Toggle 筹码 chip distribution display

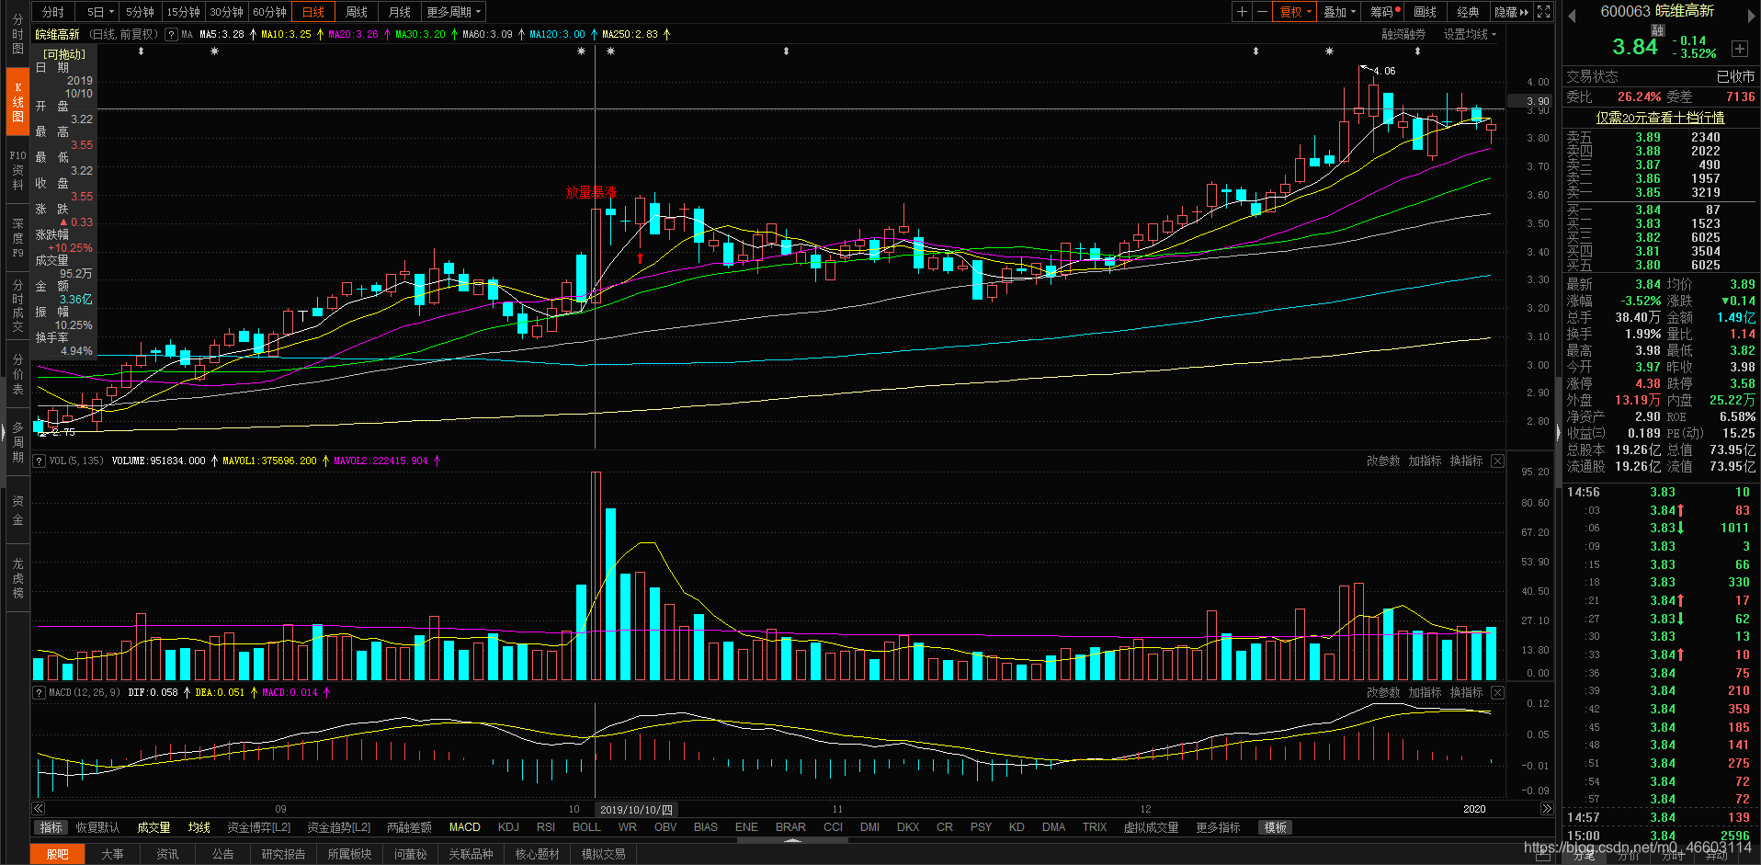(x=1385, y=12)
